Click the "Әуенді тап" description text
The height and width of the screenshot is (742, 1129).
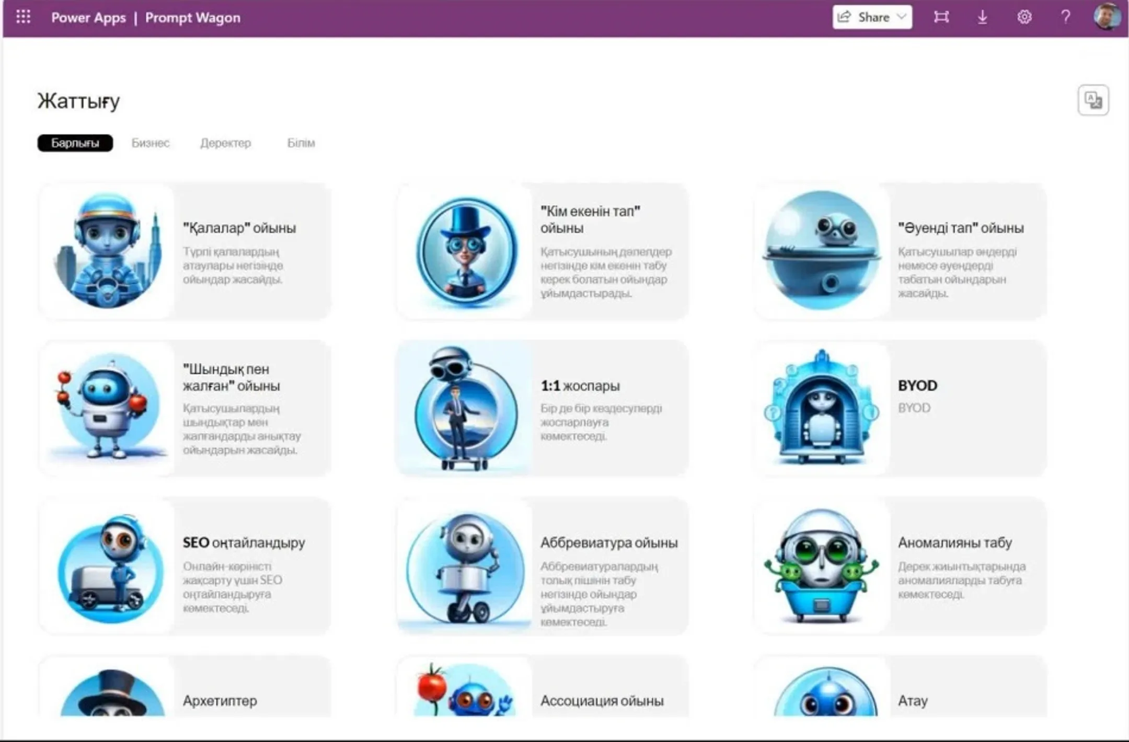(x=958, y=272)
